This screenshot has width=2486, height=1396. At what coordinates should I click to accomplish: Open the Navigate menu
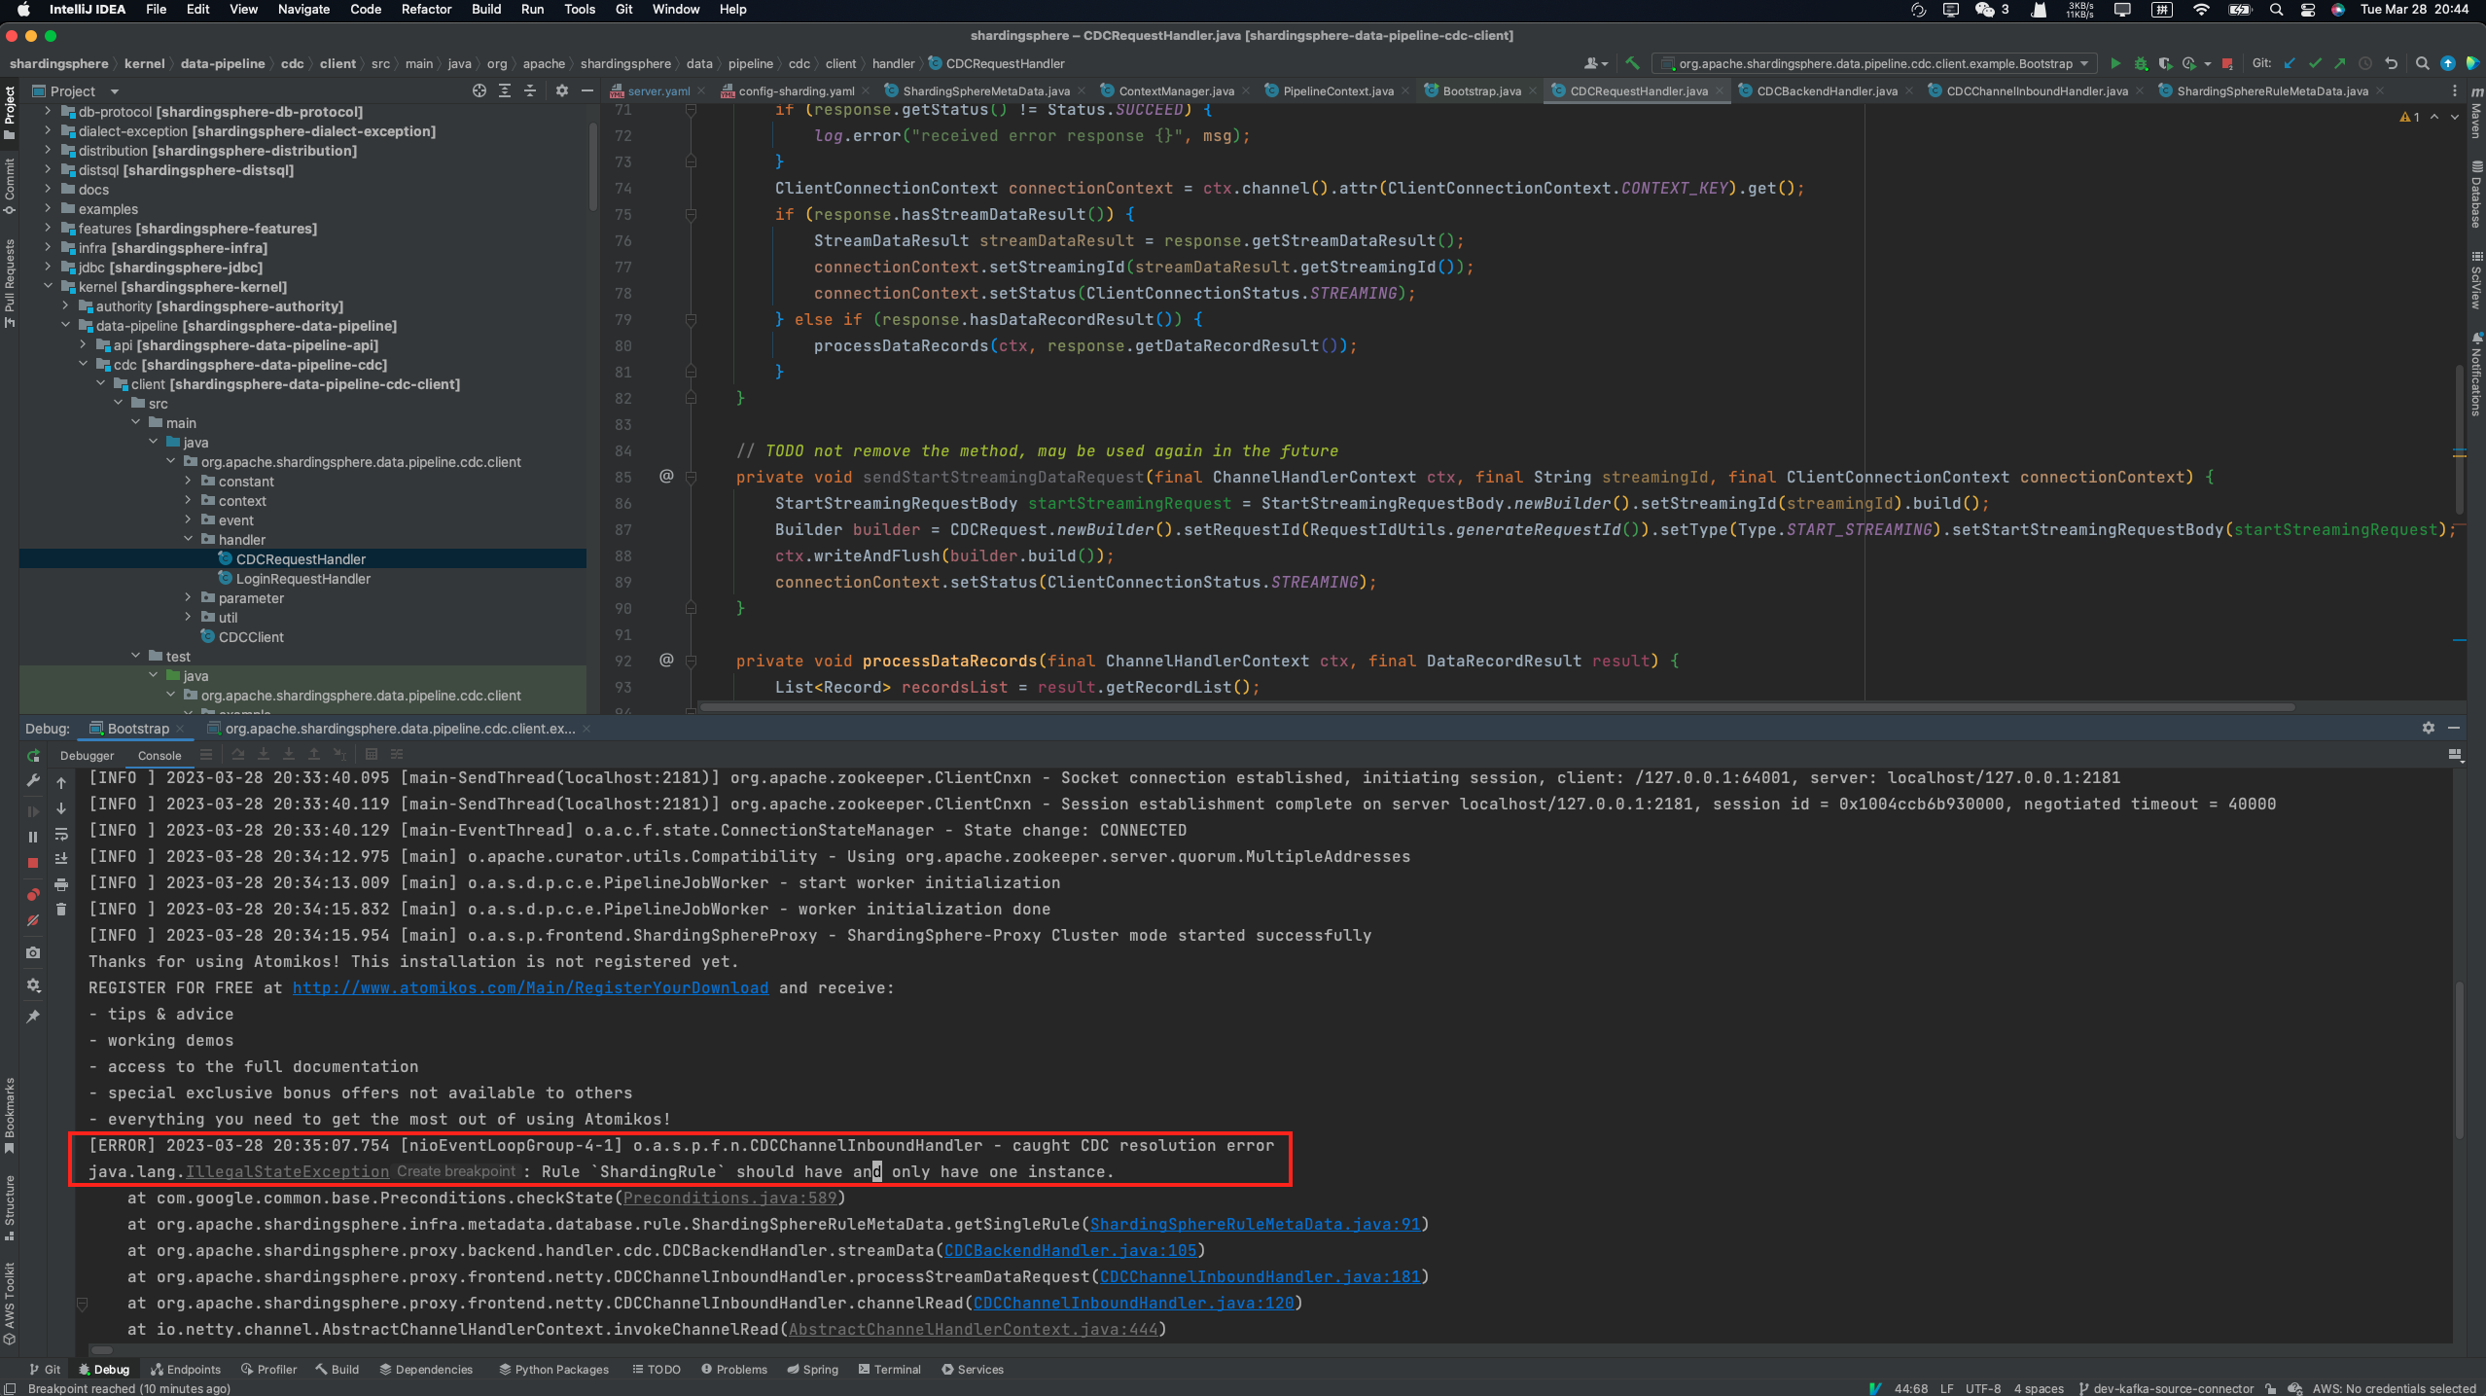[x=302, y=9]
